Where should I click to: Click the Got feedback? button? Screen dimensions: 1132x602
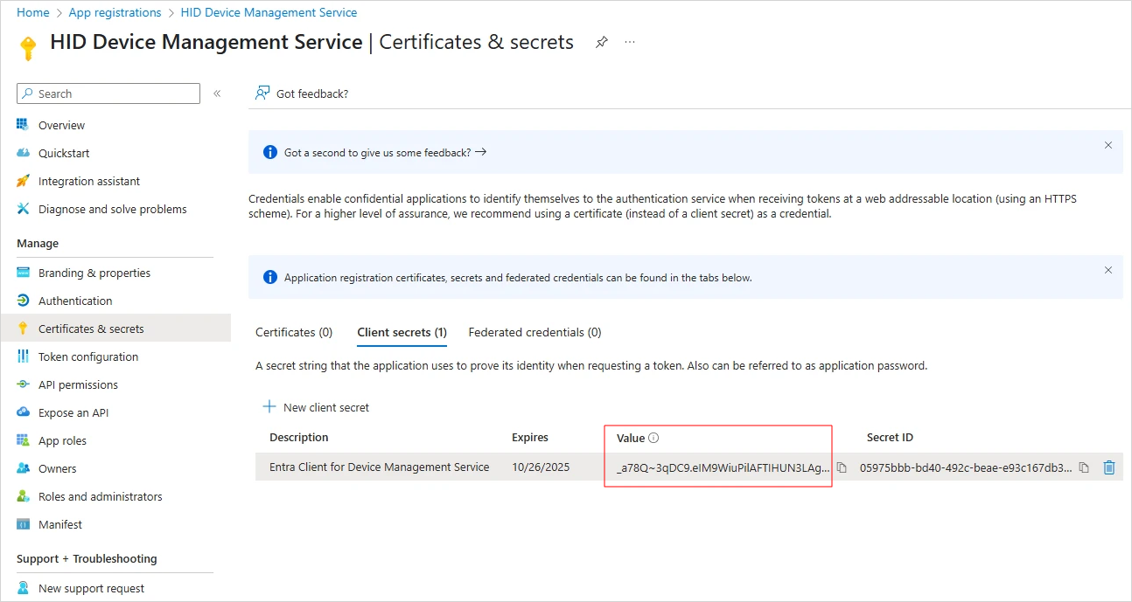pyautogui.click(x=302, y=93)
